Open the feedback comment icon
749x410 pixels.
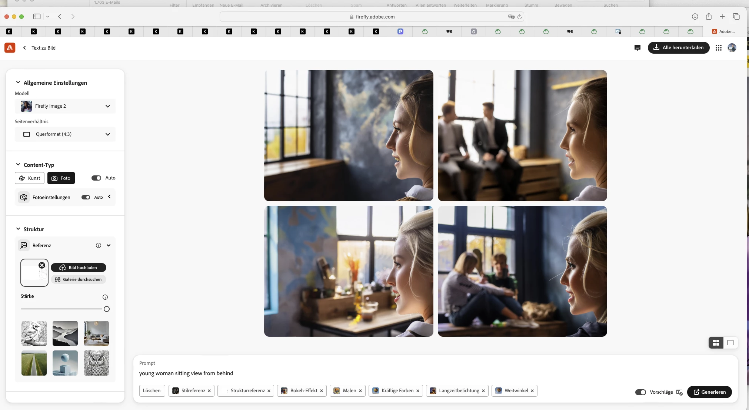pos(637,48)
